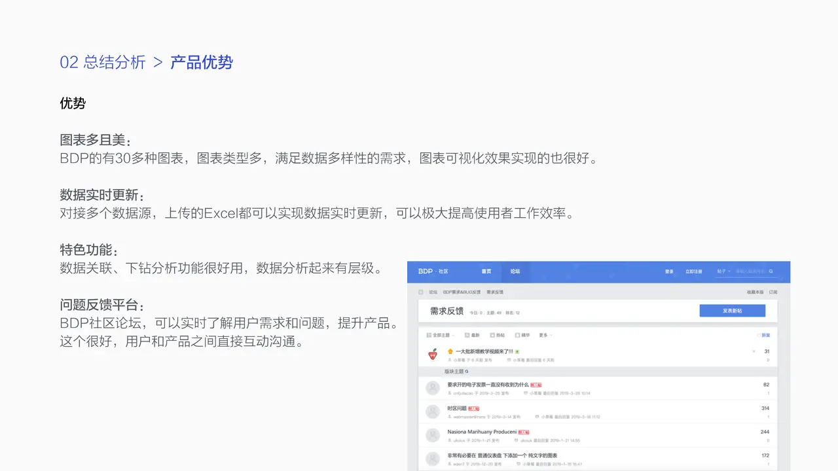
Task: Click 收藏本版 to favorite board
Action: tap(755, 292)
